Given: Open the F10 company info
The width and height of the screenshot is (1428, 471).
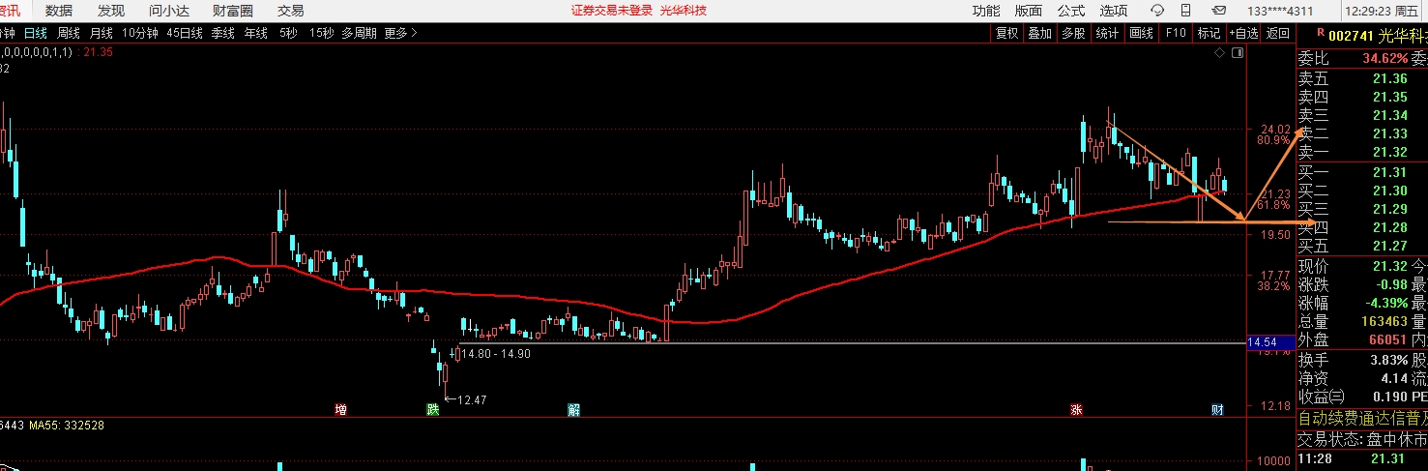Looking at the screenshot, I should click(x=1176, y=33).
